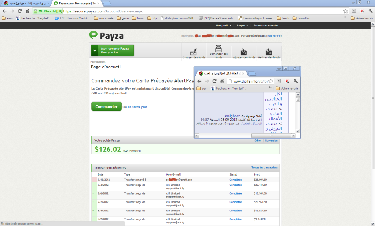Open the Gérer link in balance section
The height and width of the screenshot is (226, 375).
258,140
